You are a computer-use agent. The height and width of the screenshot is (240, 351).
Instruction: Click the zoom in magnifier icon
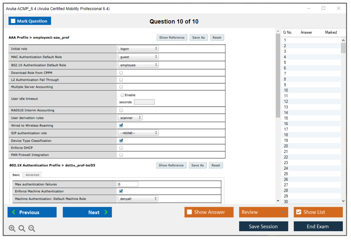coord(12,229)
